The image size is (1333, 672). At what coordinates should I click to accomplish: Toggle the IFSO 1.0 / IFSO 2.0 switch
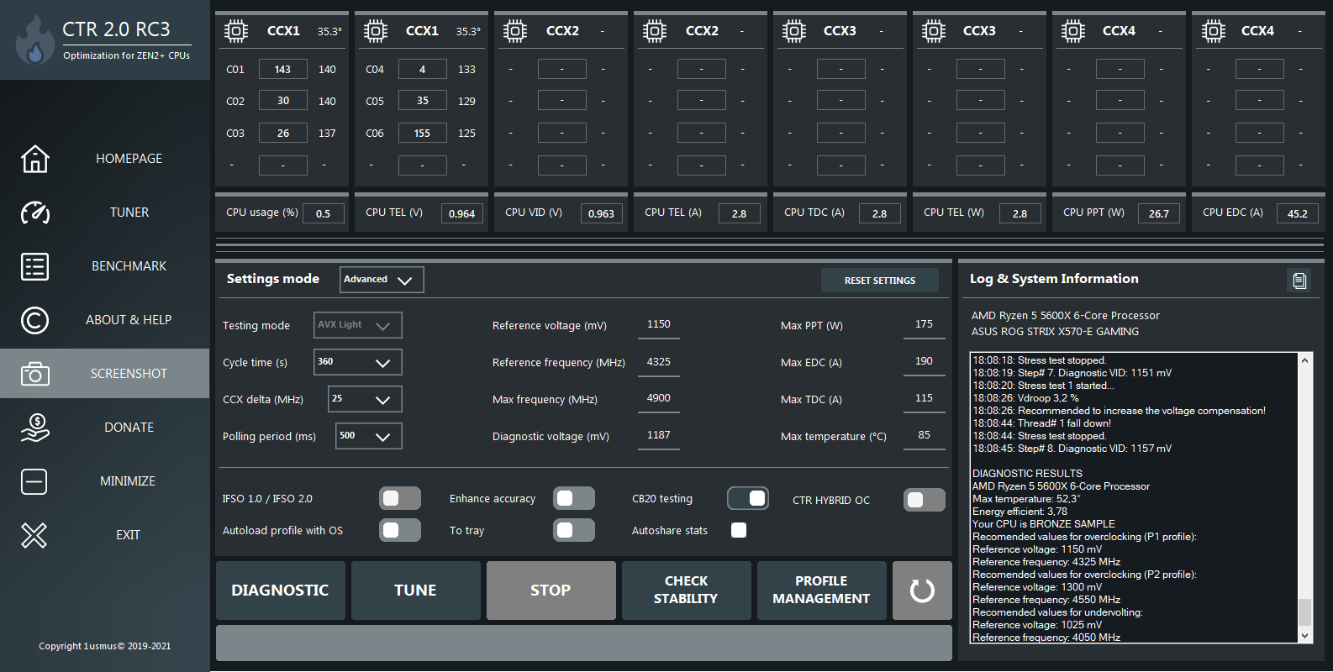point(400,498)
